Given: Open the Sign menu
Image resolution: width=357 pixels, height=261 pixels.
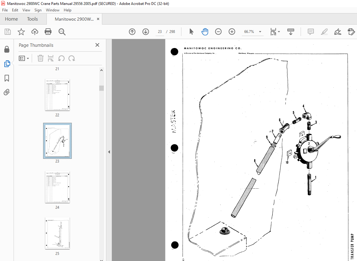Looking at the screenshot, I should pyautogui.click(x=38, y=10).
